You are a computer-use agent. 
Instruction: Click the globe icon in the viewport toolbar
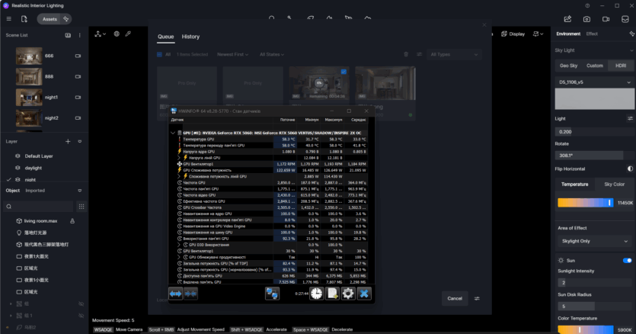117,34
